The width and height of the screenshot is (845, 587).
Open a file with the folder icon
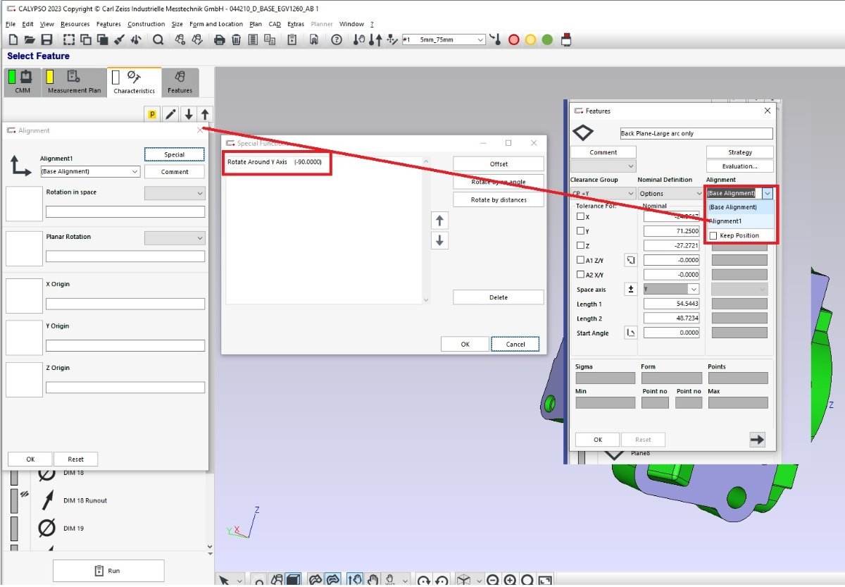click(x=30, y=40)
